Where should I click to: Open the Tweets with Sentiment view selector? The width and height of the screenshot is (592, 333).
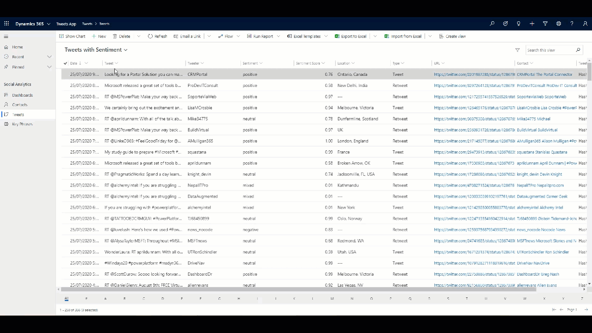tap(96, 49)
